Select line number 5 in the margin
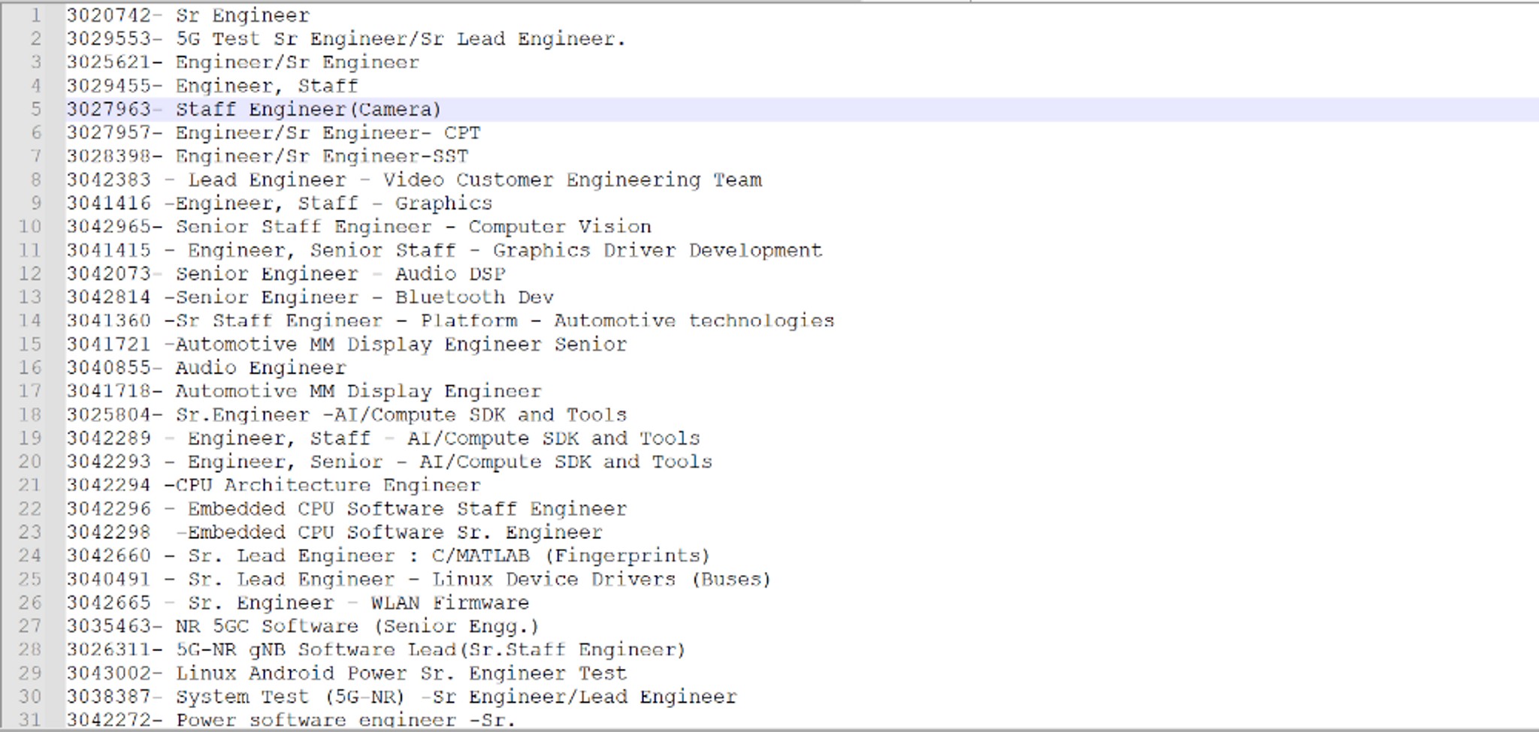 [x=35, y=110]
